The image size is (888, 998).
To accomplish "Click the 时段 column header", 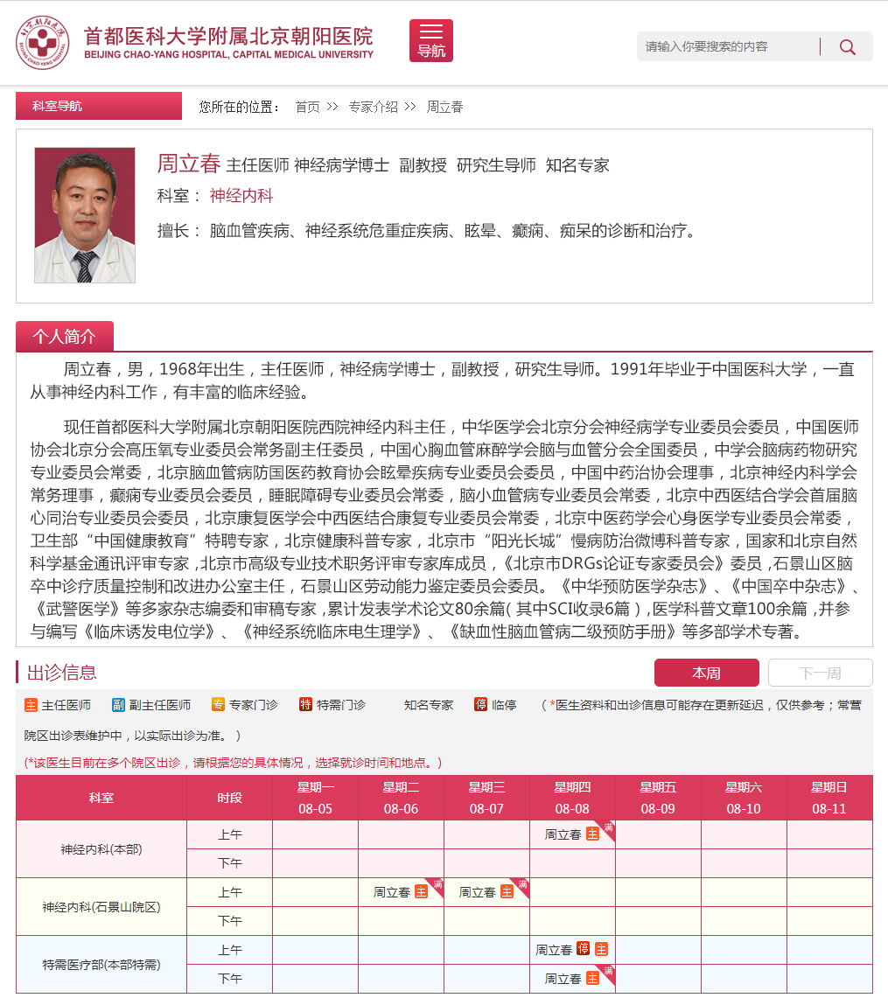I will point(230,798).
